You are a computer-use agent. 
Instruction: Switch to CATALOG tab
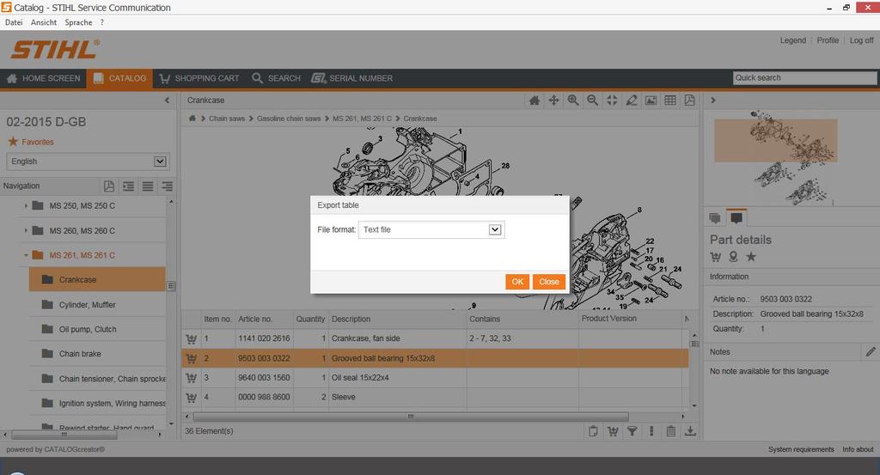119,78
